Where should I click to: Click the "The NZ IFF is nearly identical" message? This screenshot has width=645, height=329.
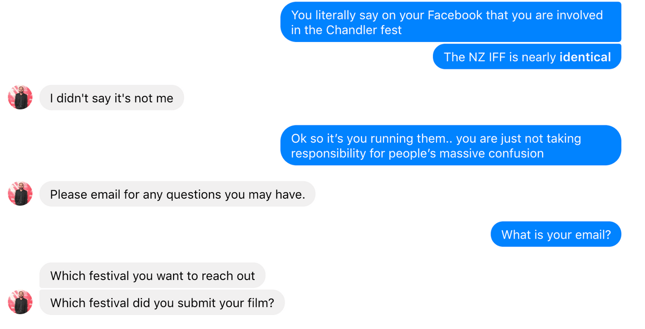[x=526, y=57]
